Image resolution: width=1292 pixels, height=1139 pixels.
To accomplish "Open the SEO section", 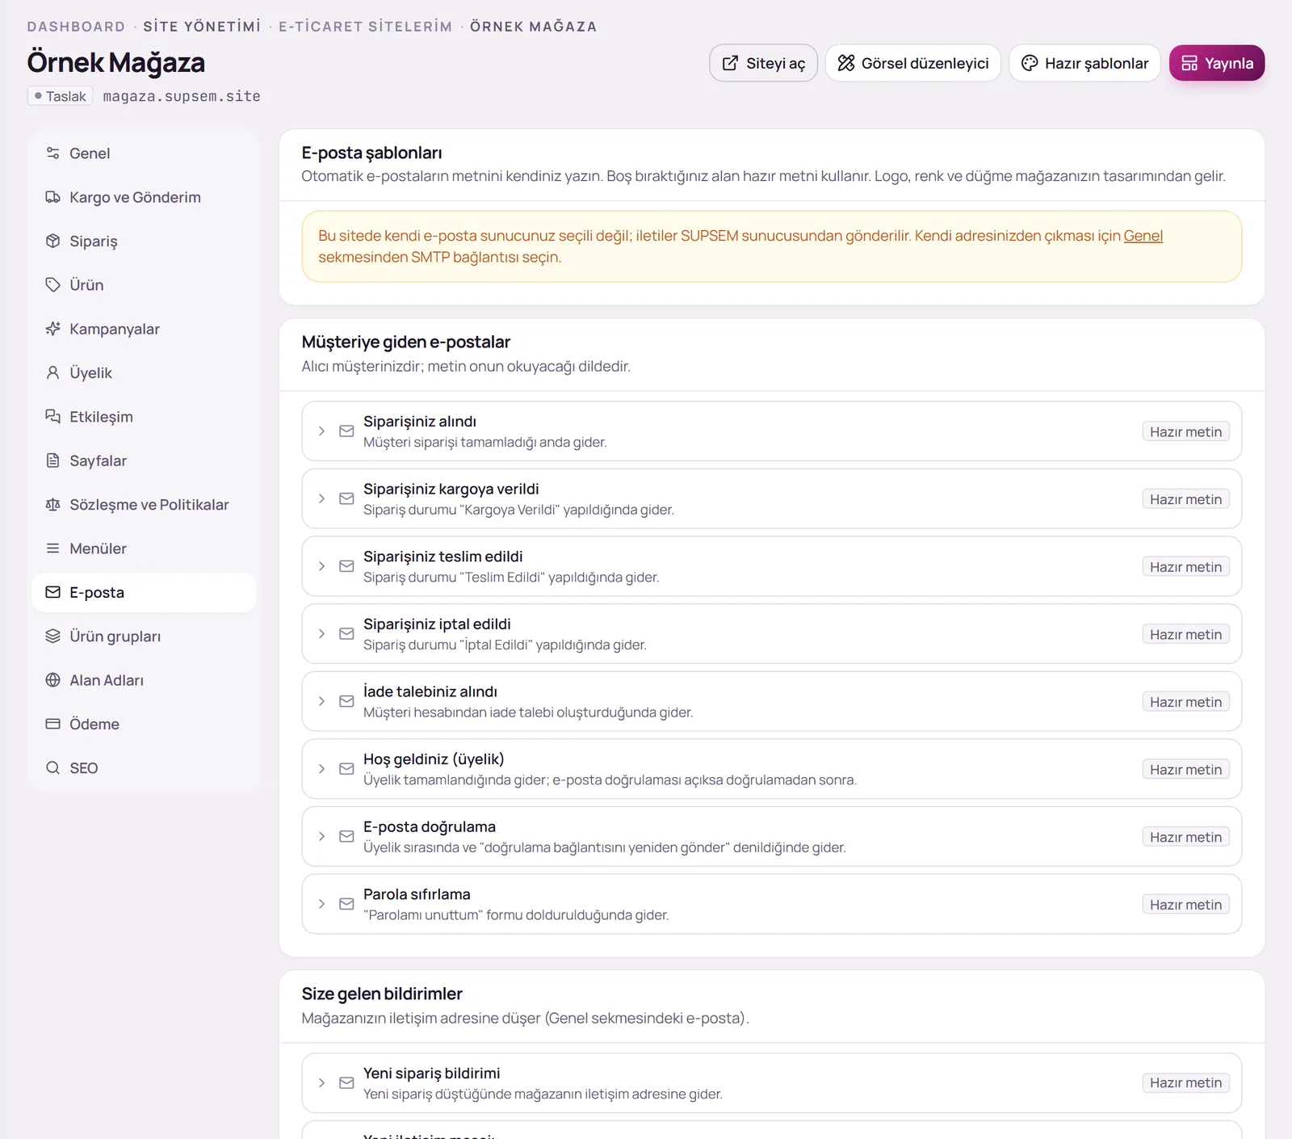I will click(x=144, y=768).
